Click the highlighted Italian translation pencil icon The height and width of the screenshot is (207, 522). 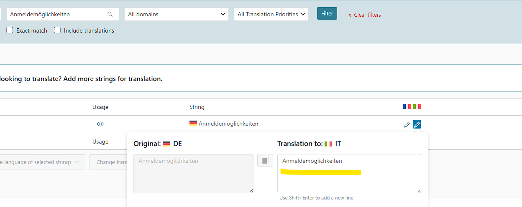pos(417,124)
